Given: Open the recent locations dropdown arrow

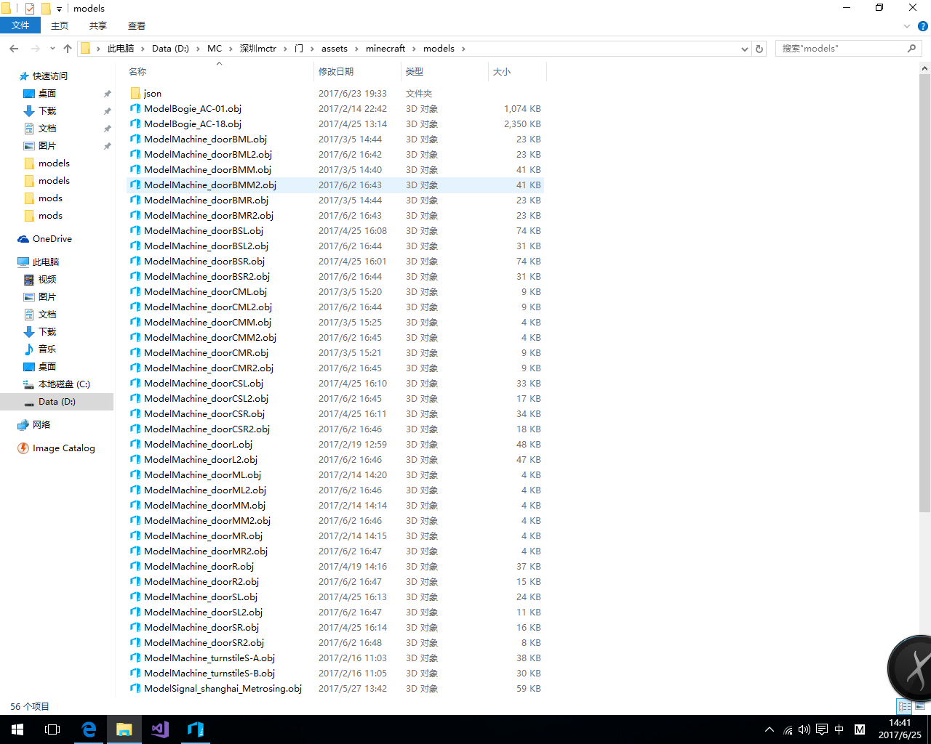Looking at the screenshot, I should (x=52, y=49).
